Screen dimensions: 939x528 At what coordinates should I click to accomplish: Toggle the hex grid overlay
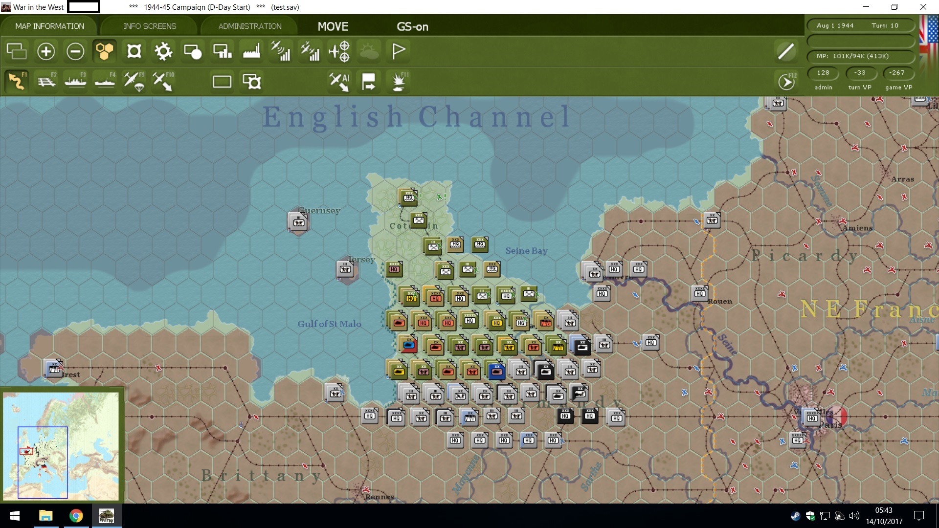pyautogui.click(x=104, y=51)
